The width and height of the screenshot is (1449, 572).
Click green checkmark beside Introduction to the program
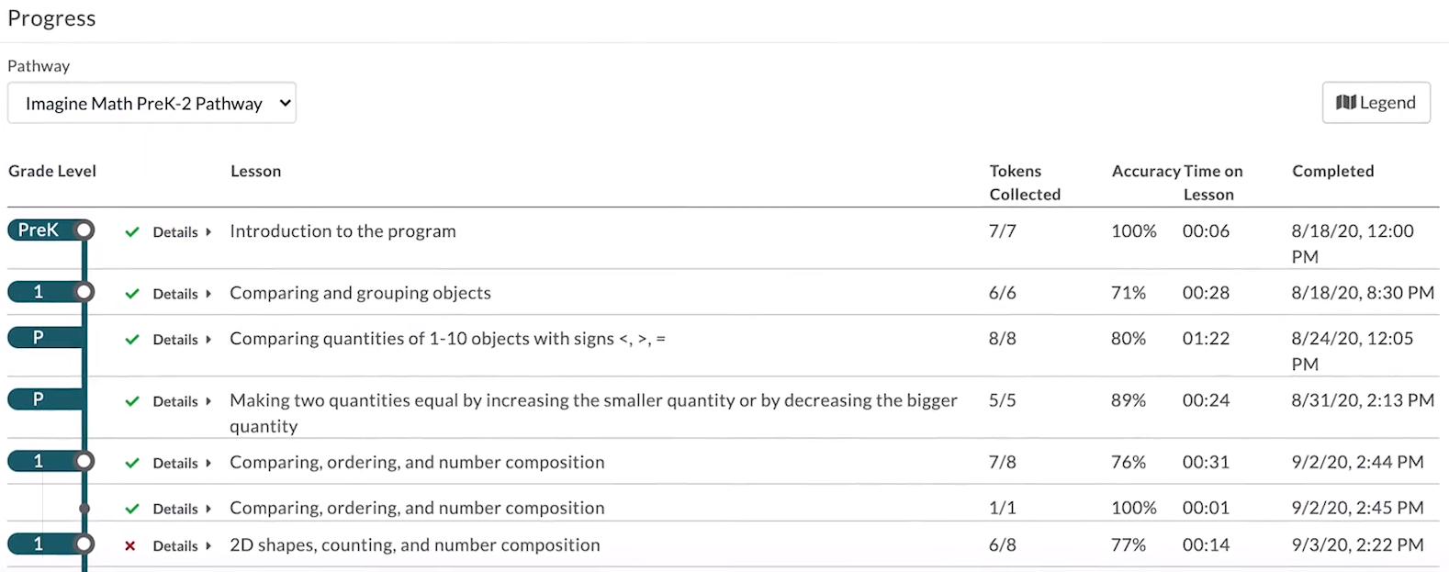tap(132, 232)
